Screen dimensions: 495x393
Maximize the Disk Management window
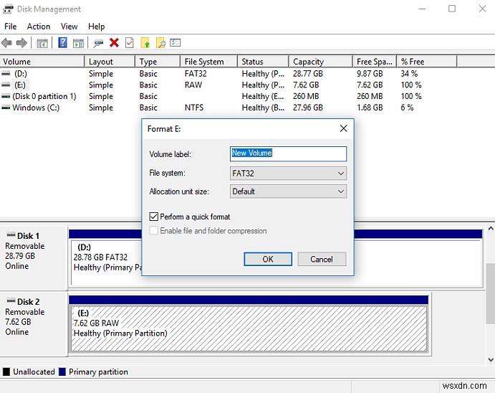[452, 9]
